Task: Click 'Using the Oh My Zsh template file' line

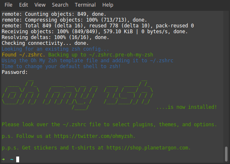Action: pyautogui.click(x=87, y=61)
